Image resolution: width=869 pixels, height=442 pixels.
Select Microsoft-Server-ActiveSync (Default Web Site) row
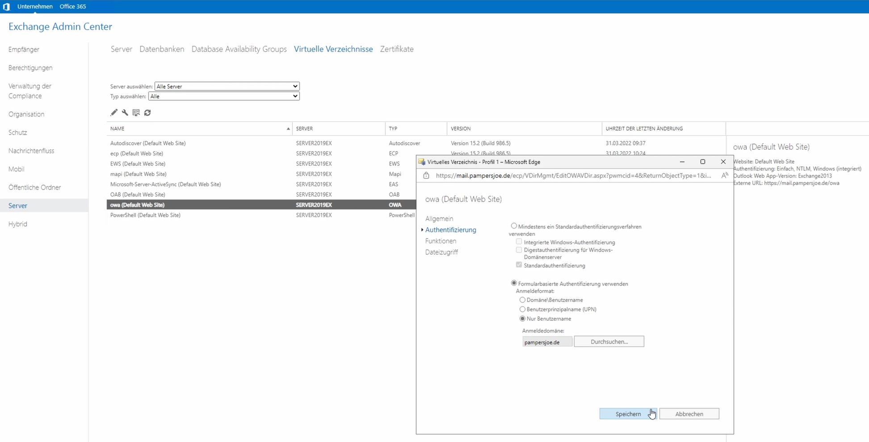coord(261,184)
